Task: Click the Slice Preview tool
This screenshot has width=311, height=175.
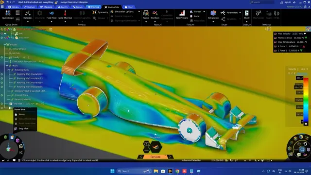Action: 182,15
